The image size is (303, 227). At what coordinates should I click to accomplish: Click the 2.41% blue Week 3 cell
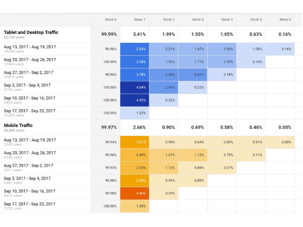tap(193, 75)
